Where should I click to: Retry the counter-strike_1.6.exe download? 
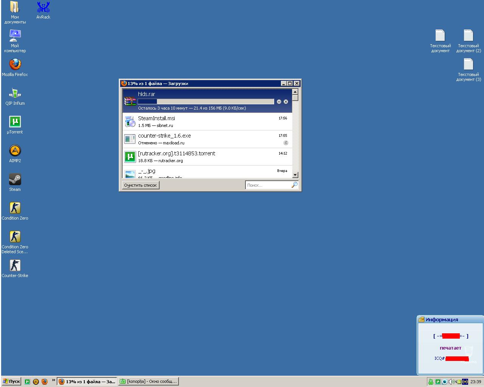[x=286, y=143]
